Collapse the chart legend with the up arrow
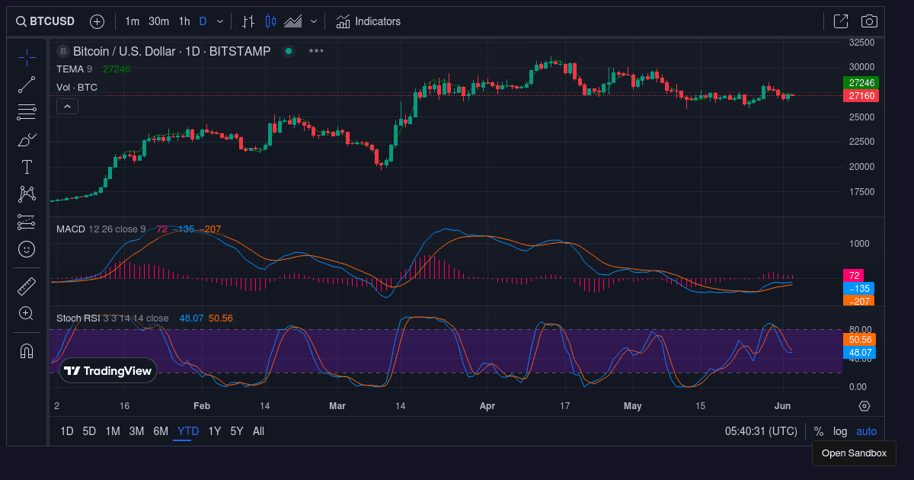Image resolution: width=914 pixels, height=480 pixels. click(x=67, y=106)
